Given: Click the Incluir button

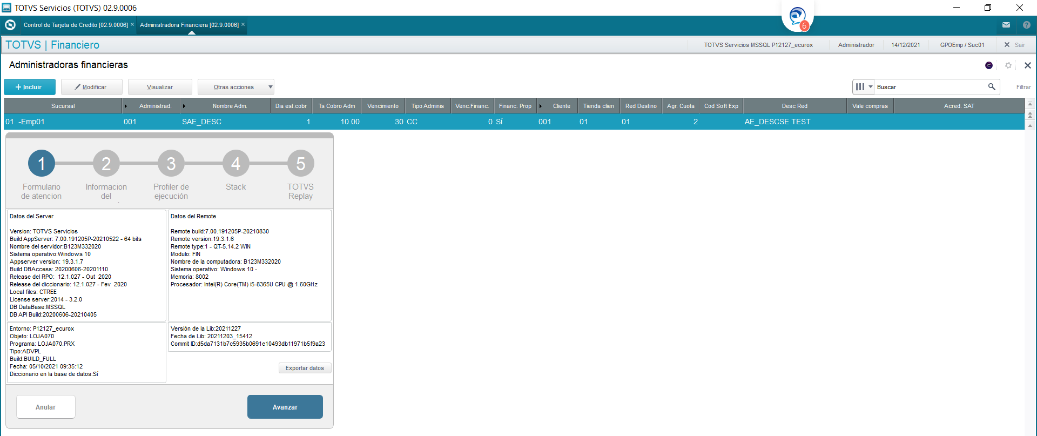Looking at the screenshot, I should [30, 87].
